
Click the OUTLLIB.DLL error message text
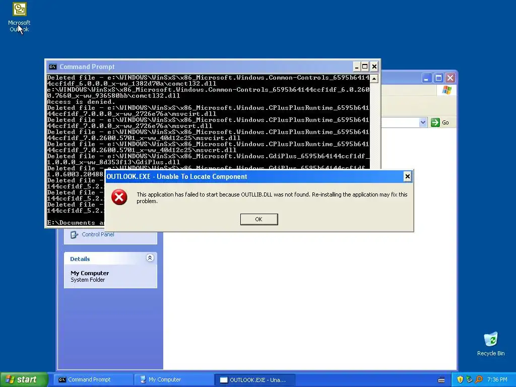click(272, 198)
